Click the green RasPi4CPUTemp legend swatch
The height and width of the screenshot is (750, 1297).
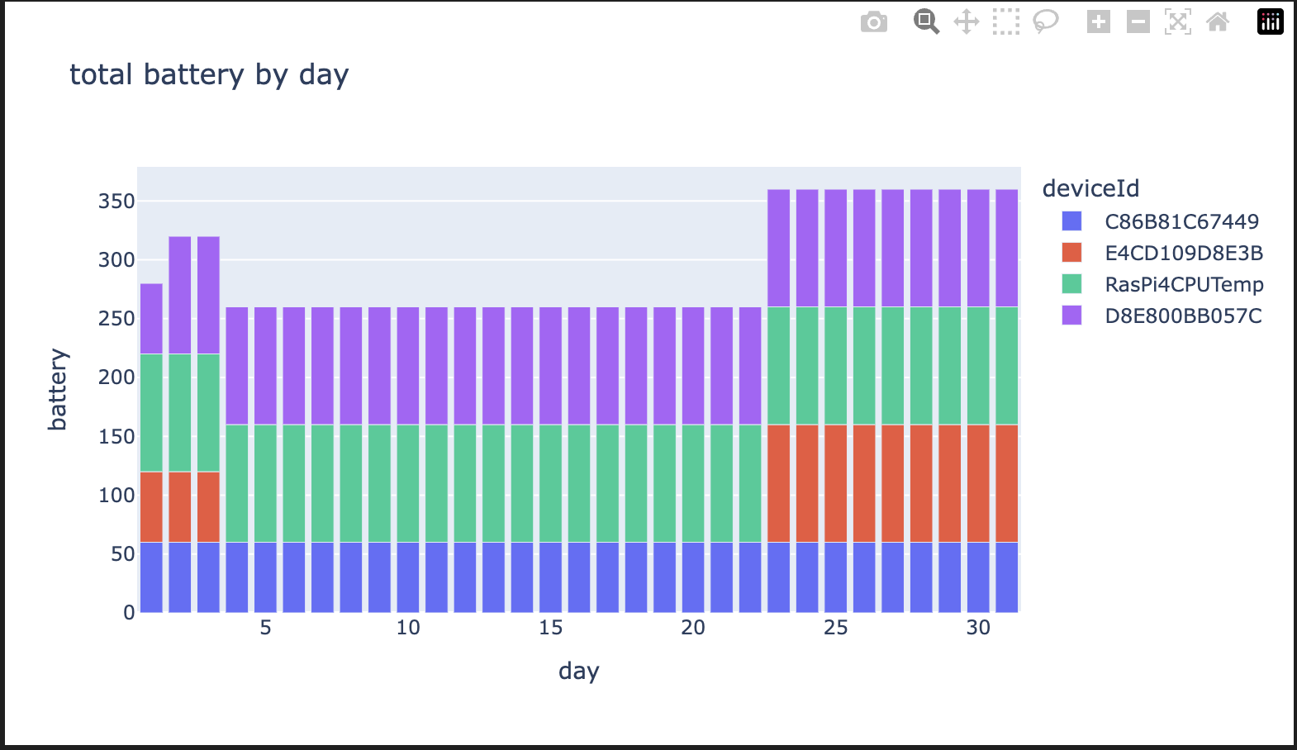[x=1071, y=284]
